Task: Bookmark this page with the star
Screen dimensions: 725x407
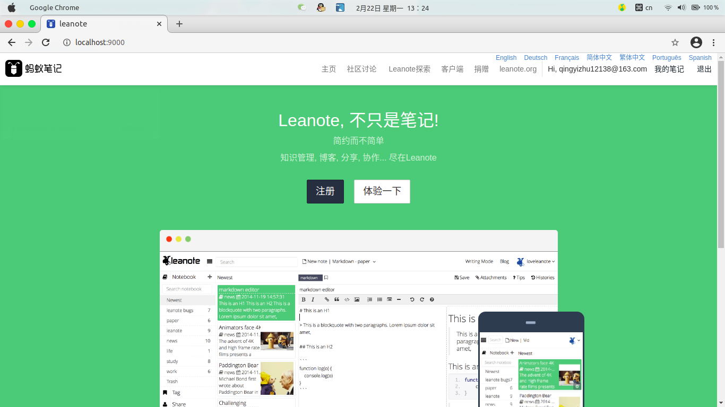Action: 675,42
